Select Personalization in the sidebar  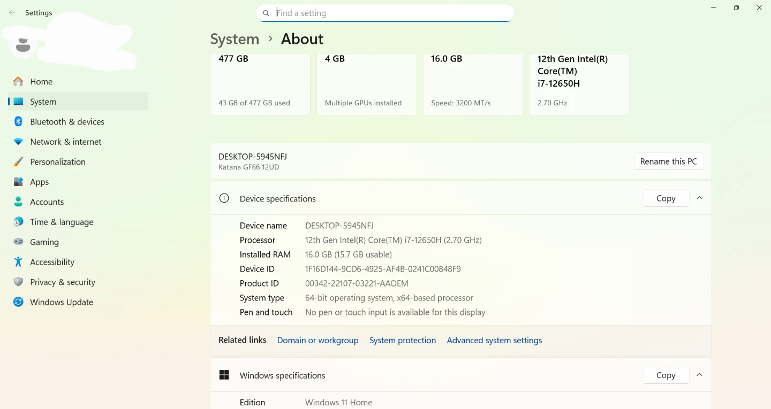[78, 162]
